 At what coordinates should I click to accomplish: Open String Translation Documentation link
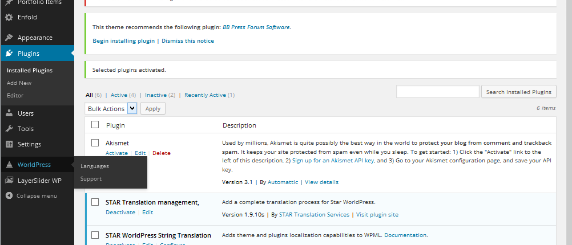(405, 235)
